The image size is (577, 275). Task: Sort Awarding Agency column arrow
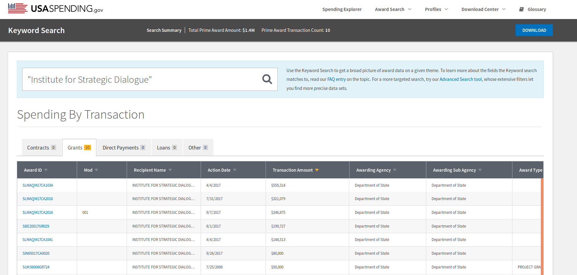[395, 170]
